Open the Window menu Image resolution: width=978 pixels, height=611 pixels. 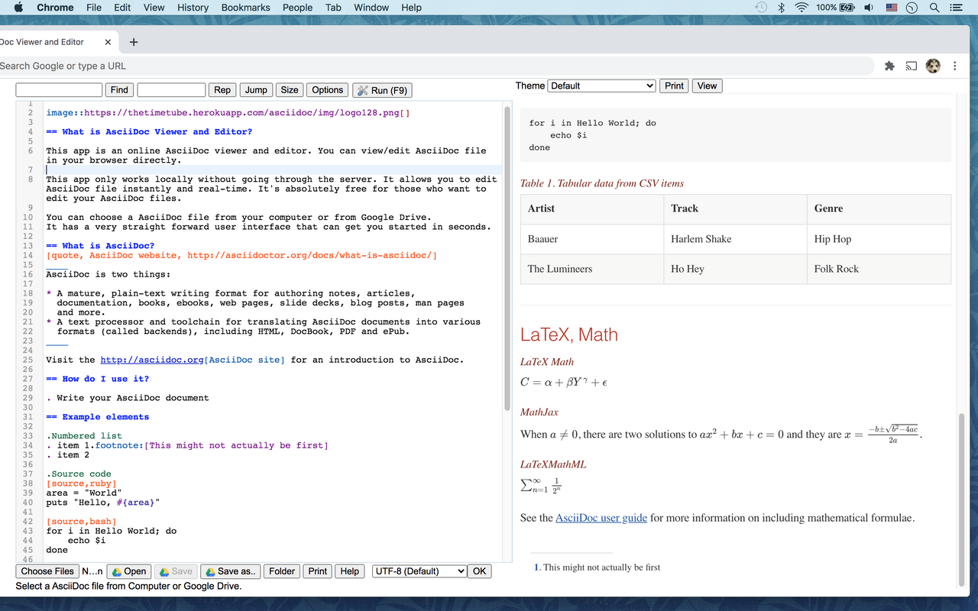371,8
